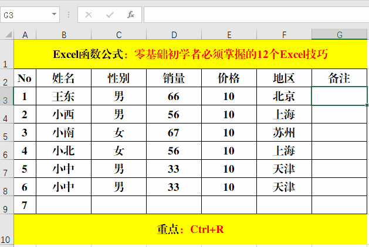This screenshot has height=247, width=369.
Task: Click the price cell 10 in 王东's row
Action: (x=229, y=96)
